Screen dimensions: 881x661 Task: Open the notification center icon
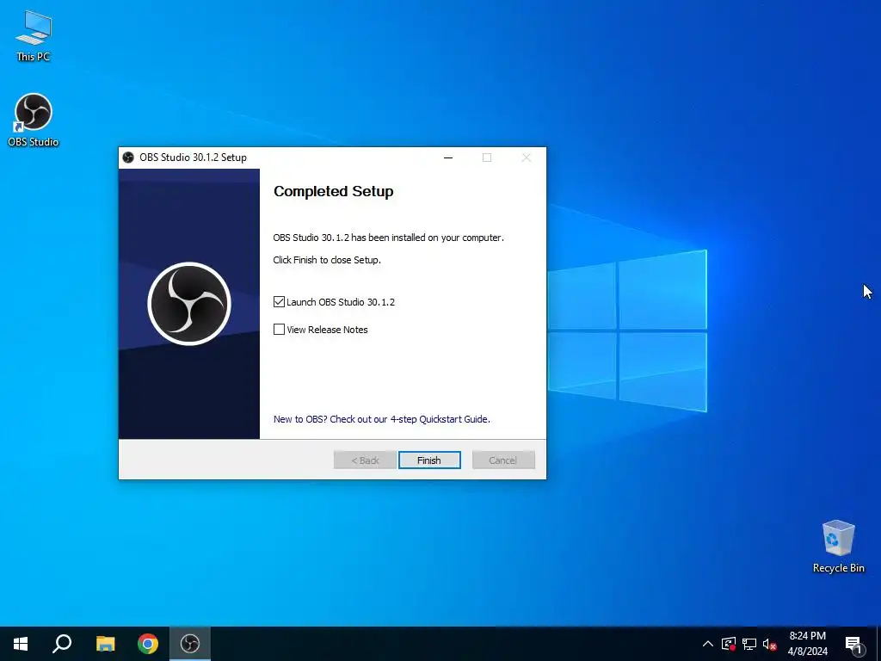click(x=853, y=644)
